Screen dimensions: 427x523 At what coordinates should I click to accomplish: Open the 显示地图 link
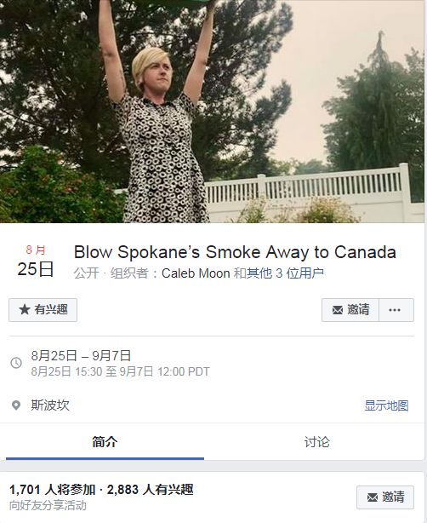point(386,405)
